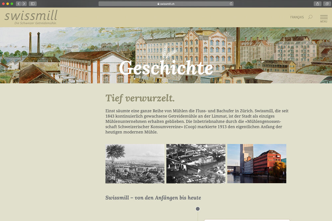Minimize the window using the yellow button
The width and height of the screenshot is (332, 221).
pyautogui.click(x=8, y=4)
